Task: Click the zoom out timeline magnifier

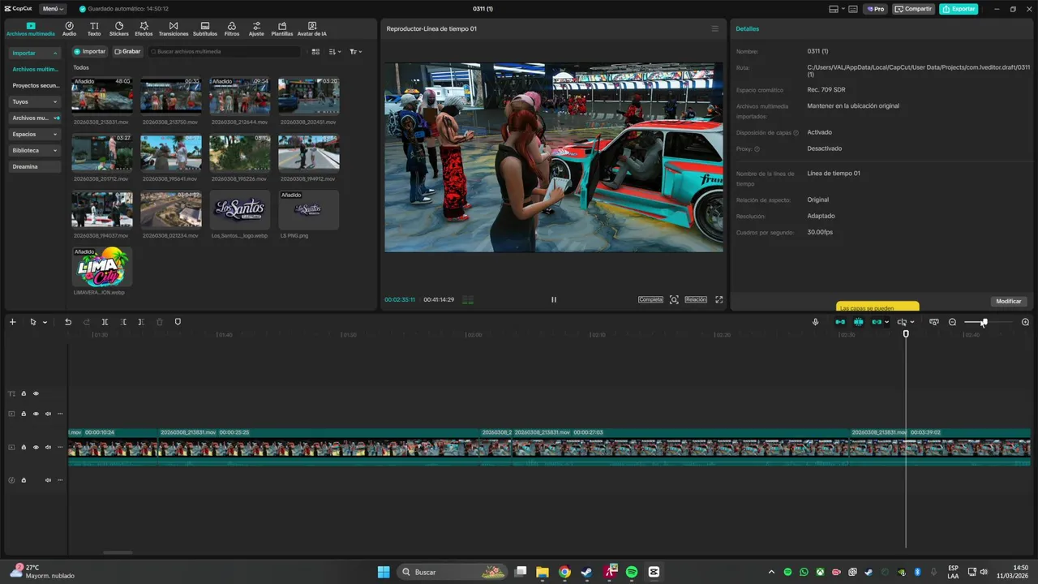Action: (952, 322)
